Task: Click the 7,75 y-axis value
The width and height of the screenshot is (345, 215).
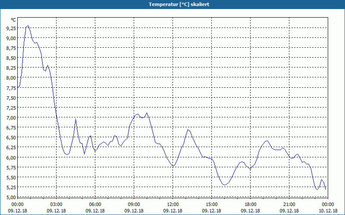Action: (11, 88)
